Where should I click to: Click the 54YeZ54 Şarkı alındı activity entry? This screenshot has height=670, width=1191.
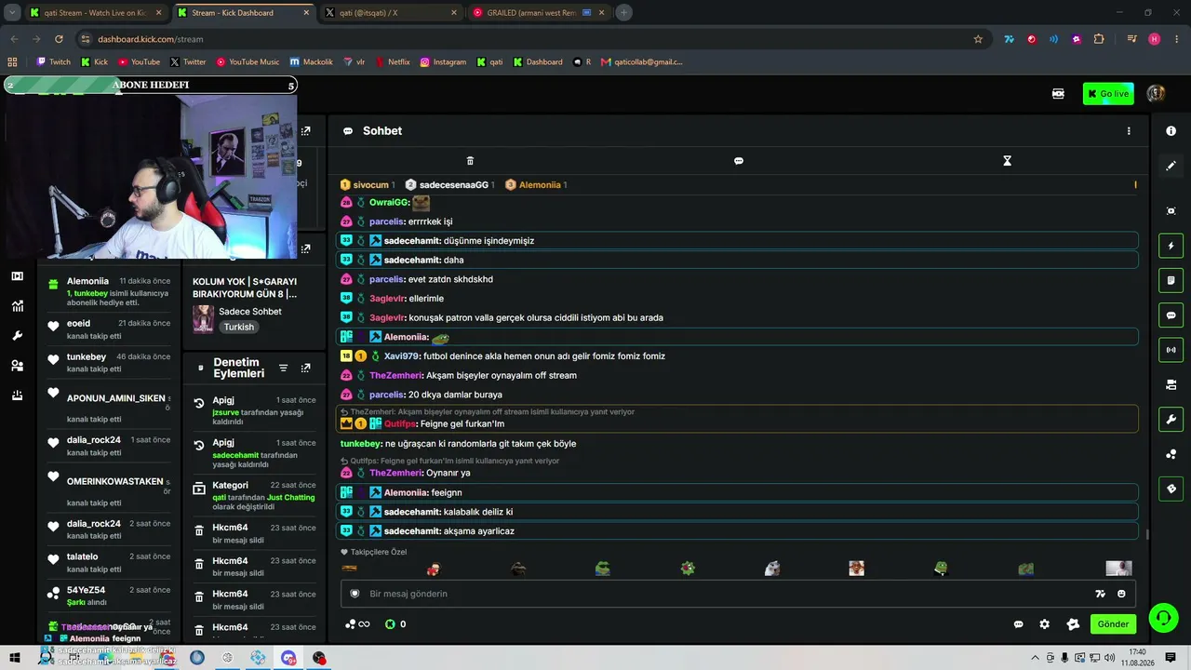pos(108,596)
